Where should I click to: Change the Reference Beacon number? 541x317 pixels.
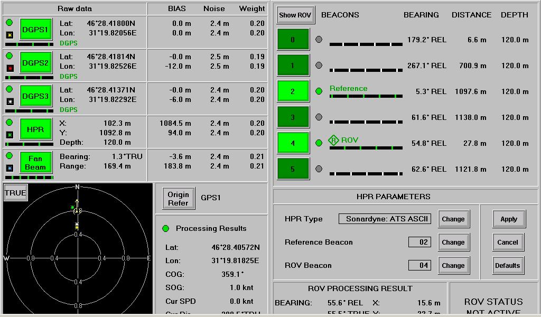(x=453, y=243)
